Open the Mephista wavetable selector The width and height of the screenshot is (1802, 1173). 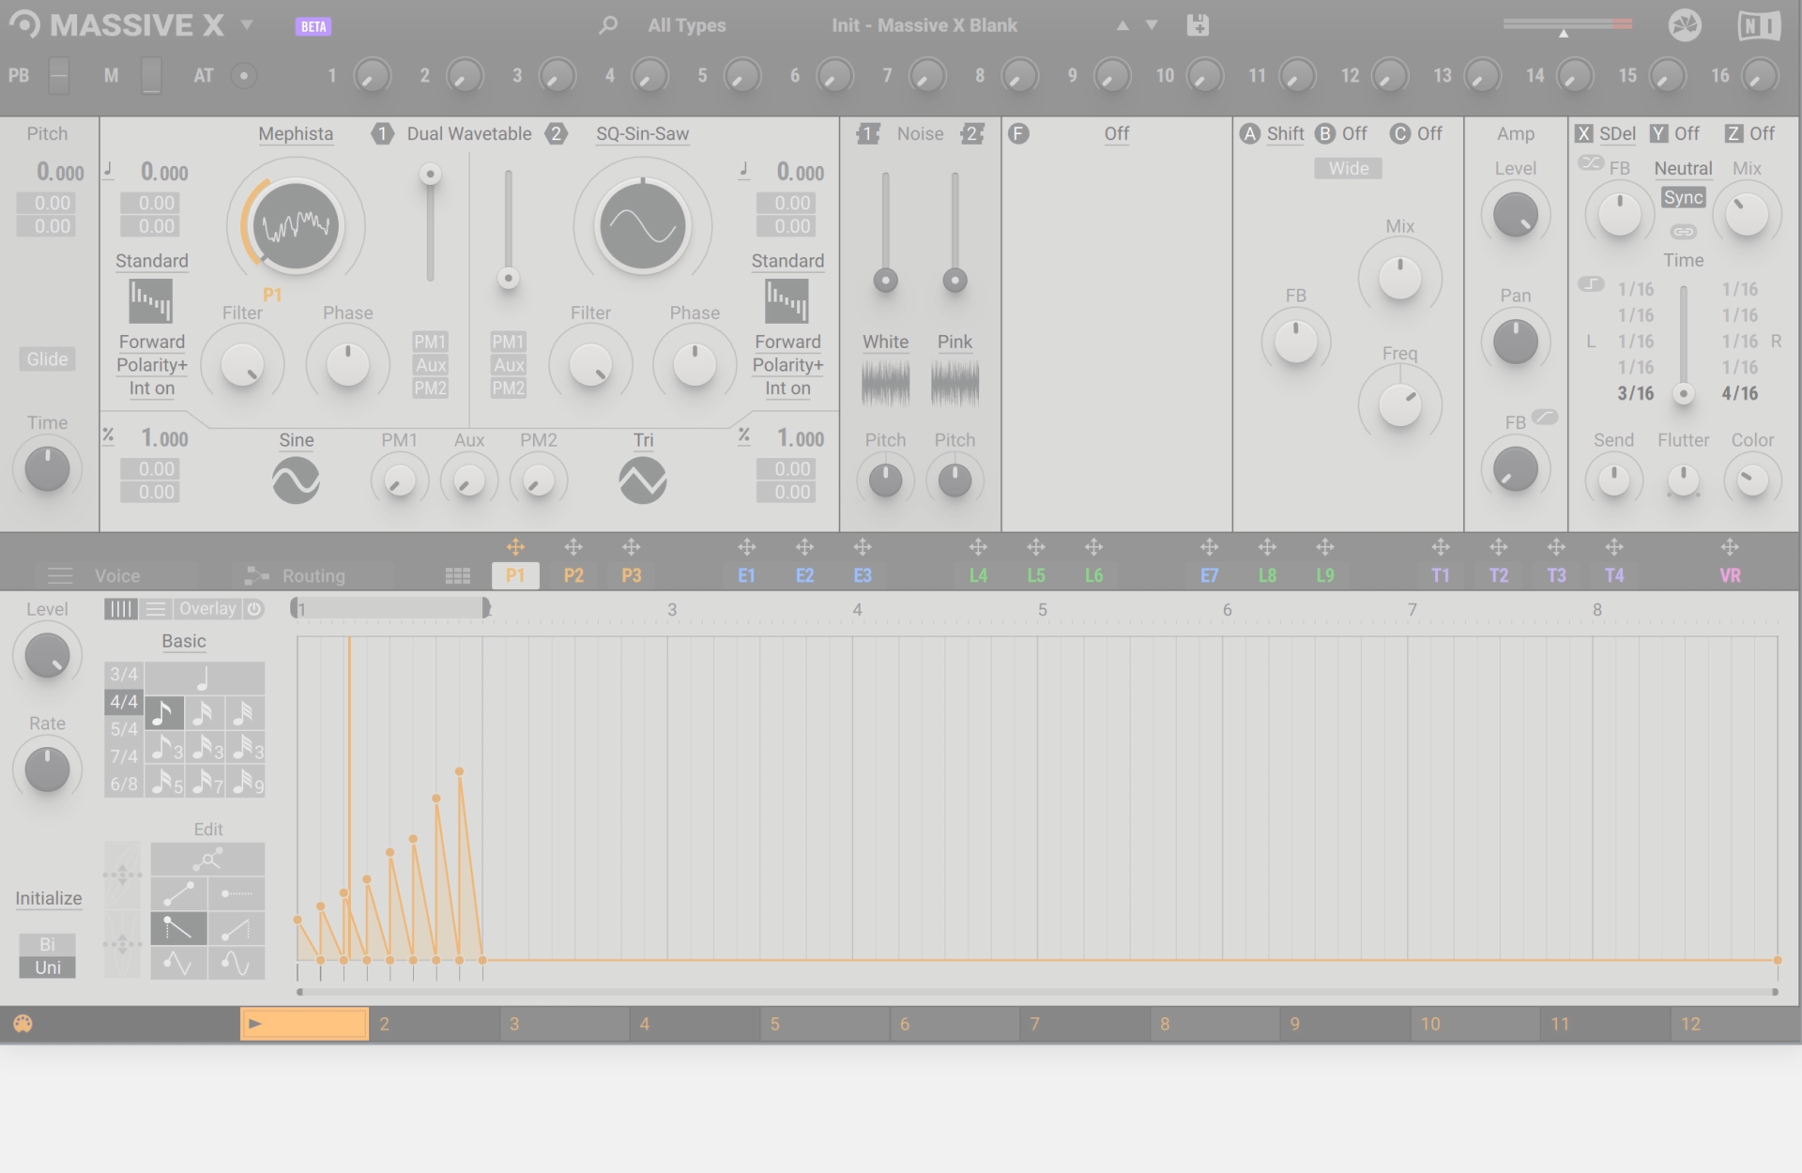pyautogui.click(x=296, y=133)
